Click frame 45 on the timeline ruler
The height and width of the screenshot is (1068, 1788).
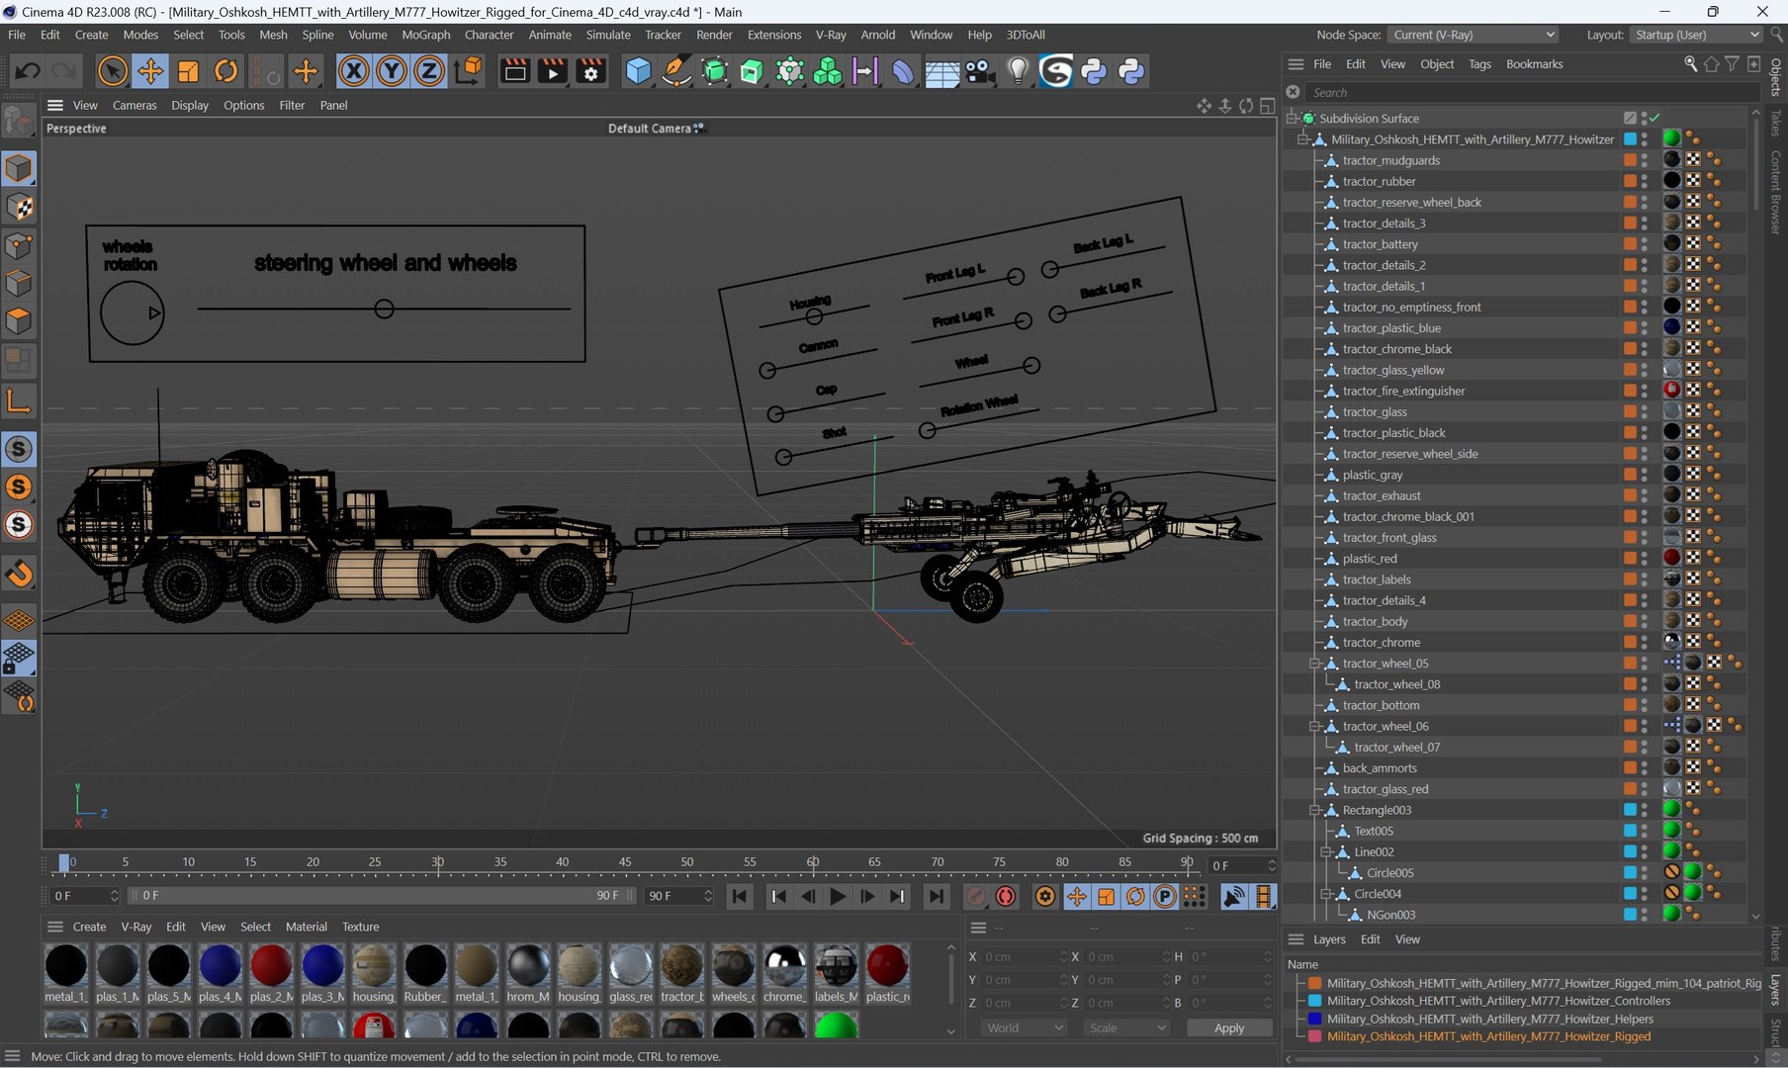625,862
